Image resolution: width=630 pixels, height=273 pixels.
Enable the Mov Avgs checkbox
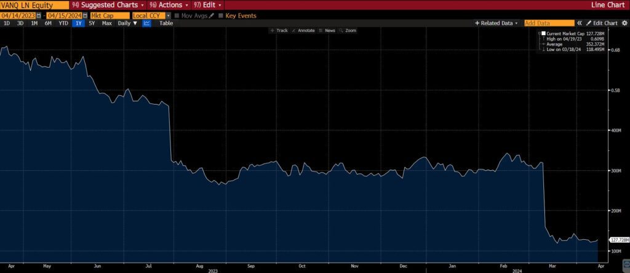[177, 15]
